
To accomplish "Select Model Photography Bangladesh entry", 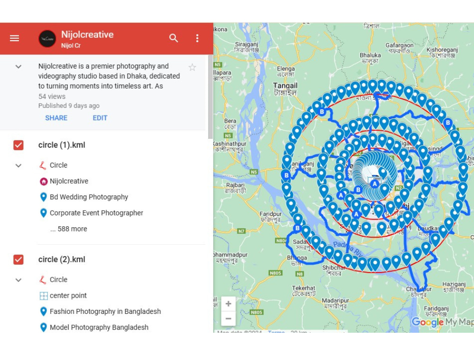I will [x=99, y=328].
